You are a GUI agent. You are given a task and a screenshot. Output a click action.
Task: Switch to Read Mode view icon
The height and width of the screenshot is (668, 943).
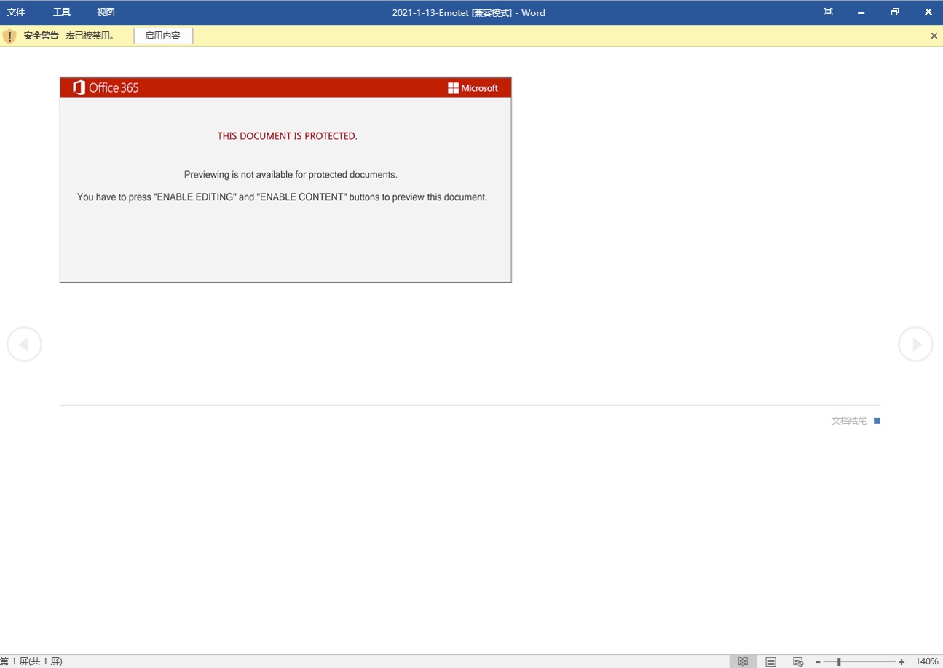click(x=743, y=661)
